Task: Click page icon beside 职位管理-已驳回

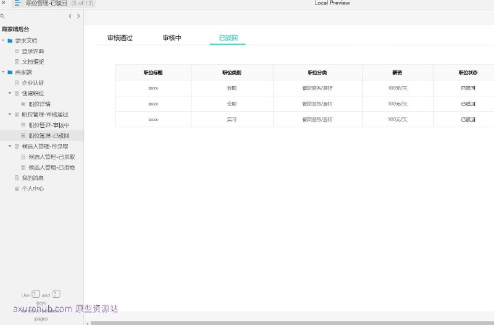Action: coord(23,135)
